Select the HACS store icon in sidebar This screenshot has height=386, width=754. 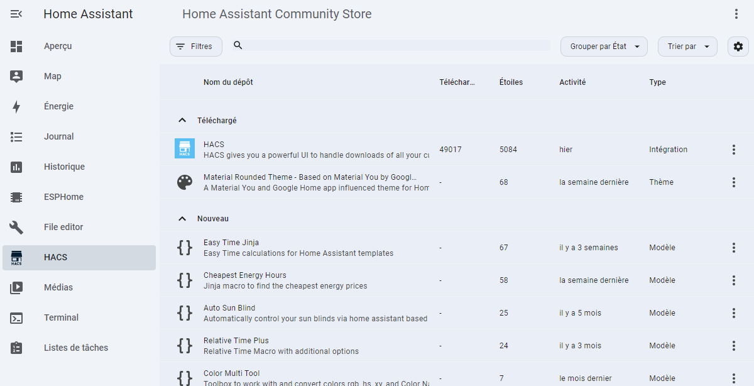click(x=16, y=257)
